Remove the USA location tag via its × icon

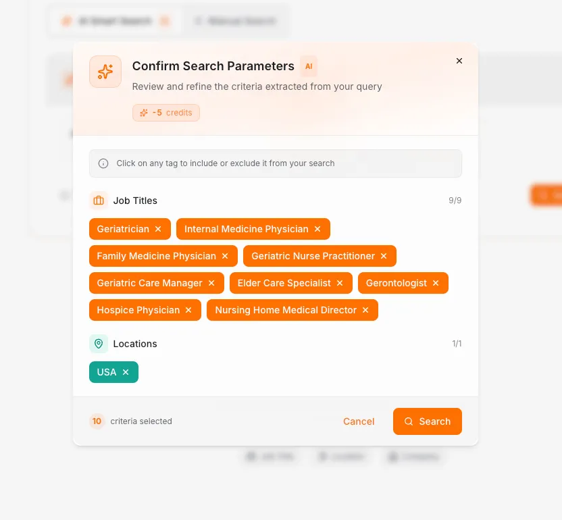tap(125, 372)
